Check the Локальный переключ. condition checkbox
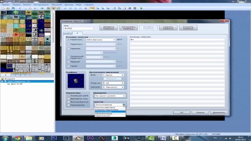This screenshot has height=141, width=251. [69, 57]
